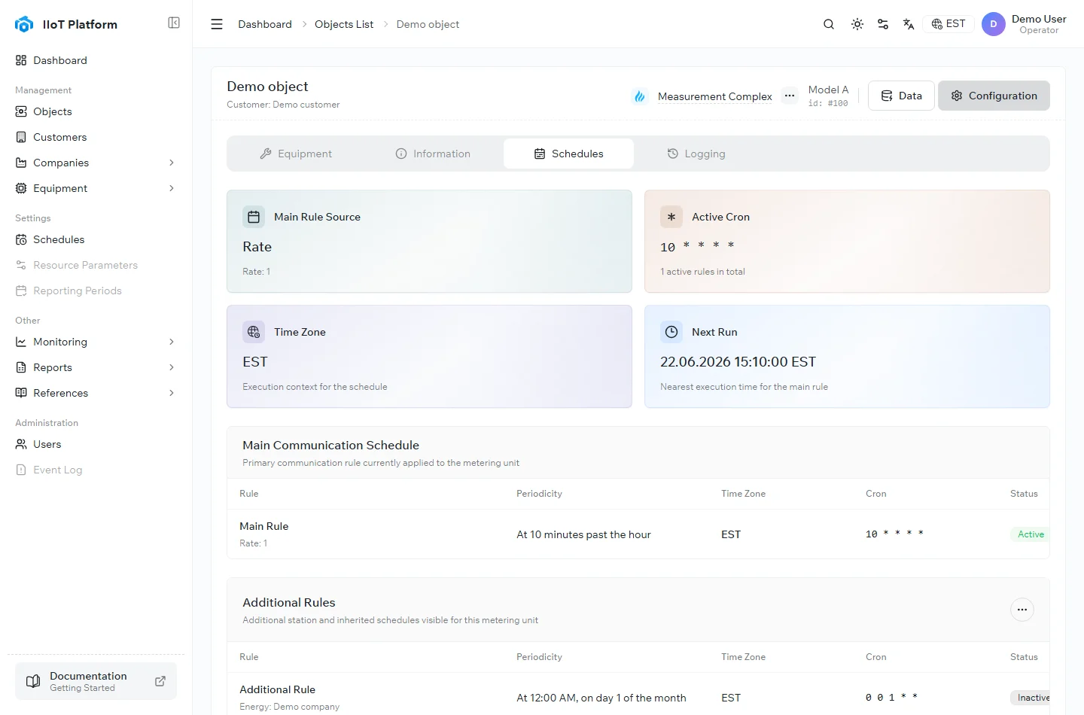Expand the Reports submenu chevron

point(172,367)
